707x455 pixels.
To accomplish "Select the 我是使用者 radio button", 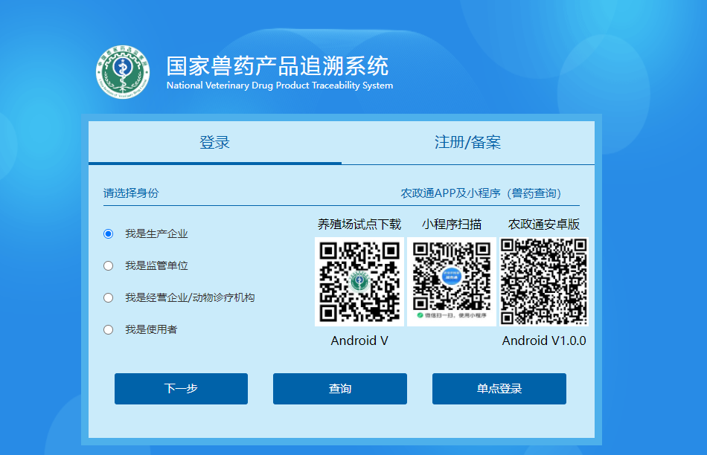I will point(108,329).
